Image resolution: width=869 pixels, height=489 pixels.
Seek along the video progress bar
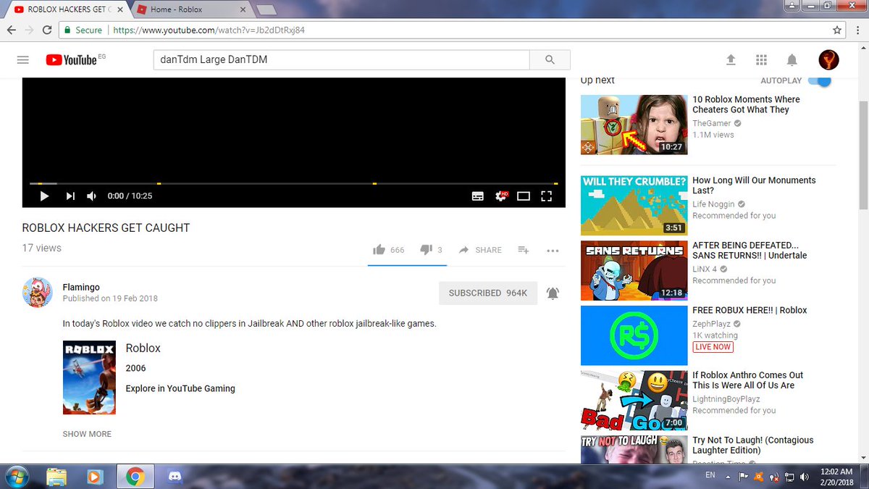pyautogui.click(x=293, y=183)
